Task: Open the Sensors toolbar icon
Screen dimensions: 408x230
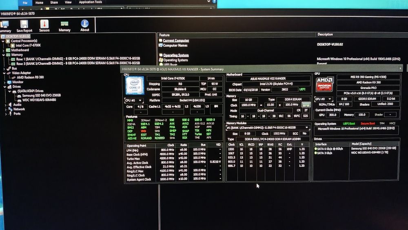Action: pos(44,26)
